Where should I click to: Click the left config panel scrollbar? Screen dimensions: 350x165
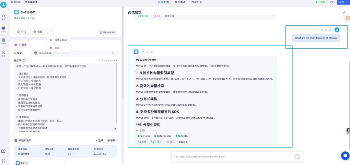point(122,53)
